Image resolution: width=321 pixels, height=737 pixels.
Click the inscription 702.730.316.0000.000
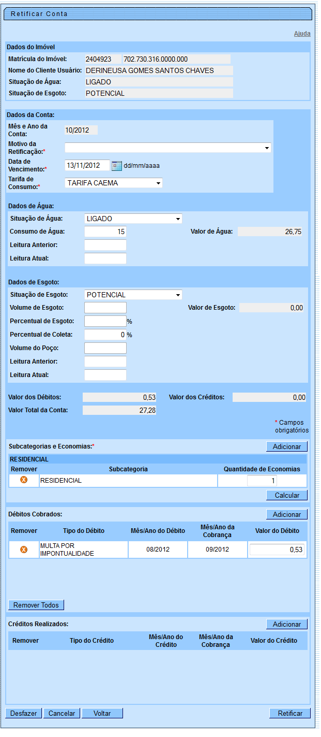pos(176,59)
